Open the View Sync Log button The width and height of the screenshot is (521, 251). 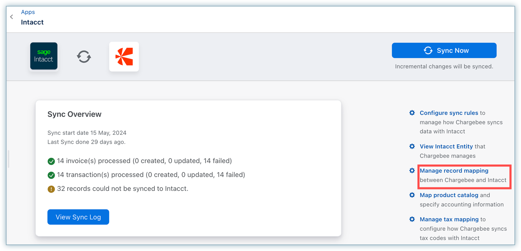tap(78, 217)
